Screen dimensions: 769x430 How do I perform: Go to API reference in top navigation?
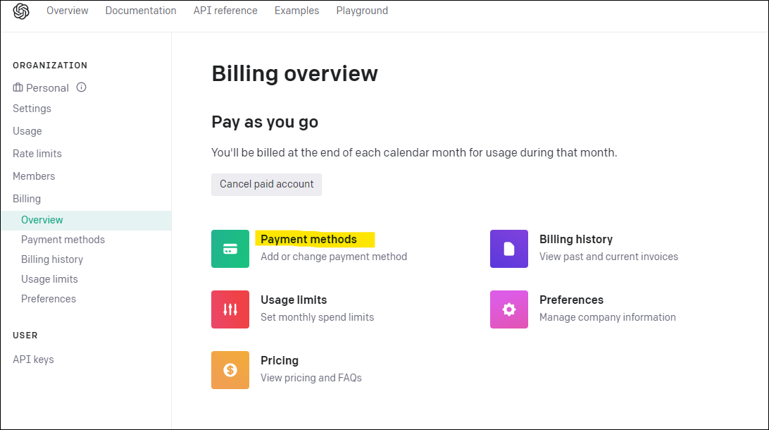click(225, 11)
